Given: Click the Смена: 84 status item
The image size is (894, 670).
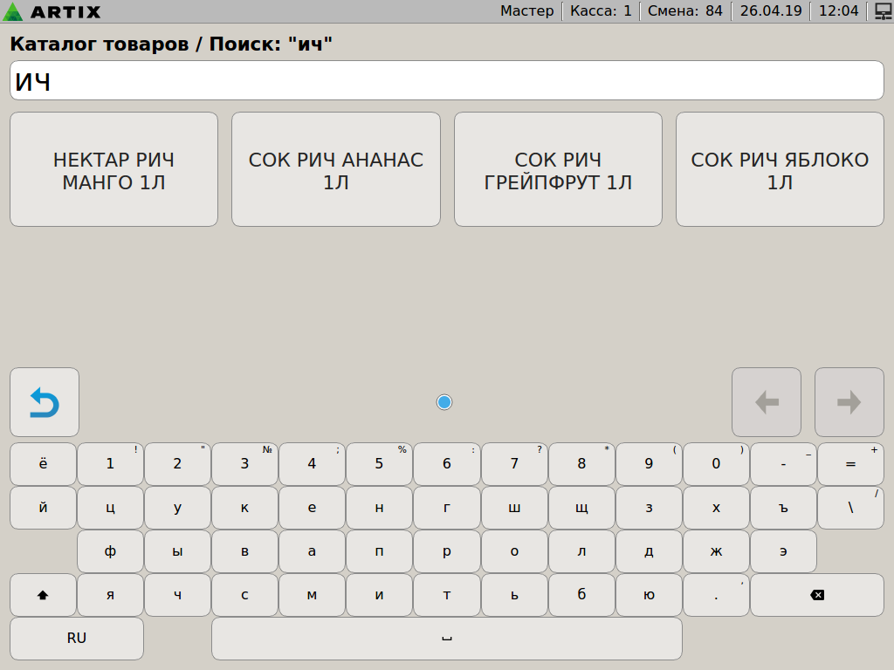Looking at the screenshot, I should 684,11.
